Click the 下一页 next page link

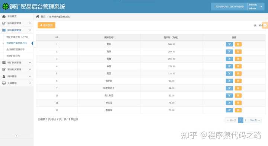pyautogui.click(x=255, y=120)
